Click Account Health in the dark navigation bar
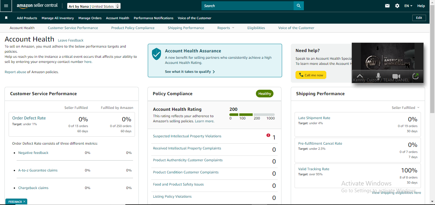The image size is (435, 205). pos(118,18)
